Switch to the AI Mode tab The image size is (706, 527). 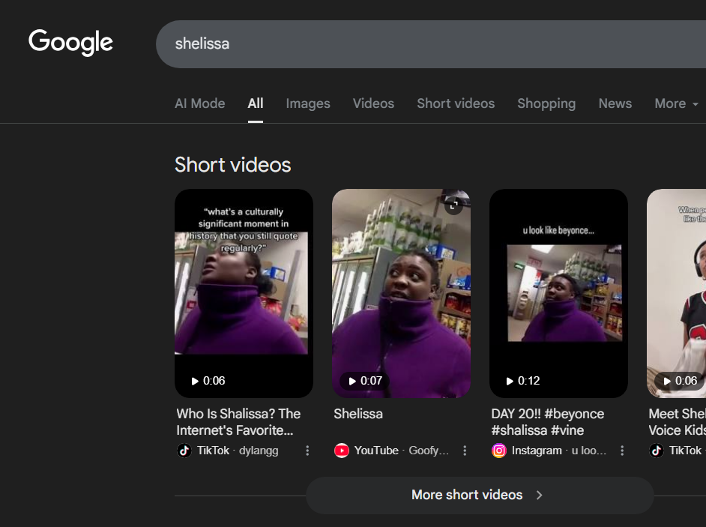point(199,103)
